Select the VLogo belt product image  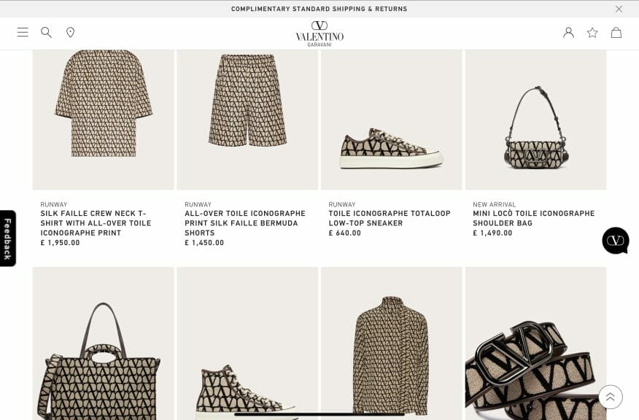(x=536, y=343)
